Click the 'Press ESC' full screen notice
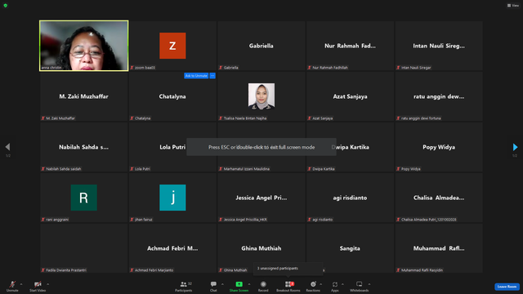Screen dimensions: 523x294 pyautogui.click(x=261, y=147)
